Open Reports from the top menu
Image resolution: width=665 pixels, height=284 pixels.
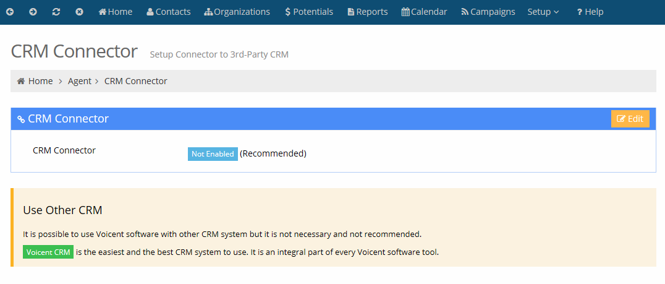pos(368,12)
